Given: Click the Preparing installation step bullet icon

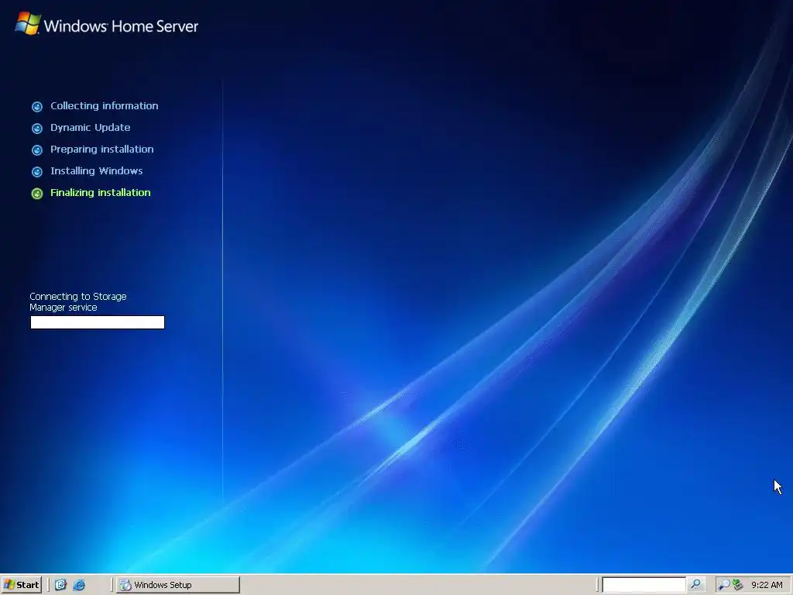Looking at the screenshot, I should (37, 150).
